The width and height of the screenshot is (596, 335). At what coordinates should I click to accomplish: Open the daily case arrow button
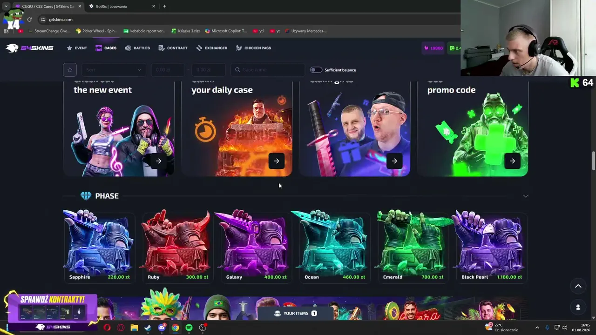coord(277,161)
